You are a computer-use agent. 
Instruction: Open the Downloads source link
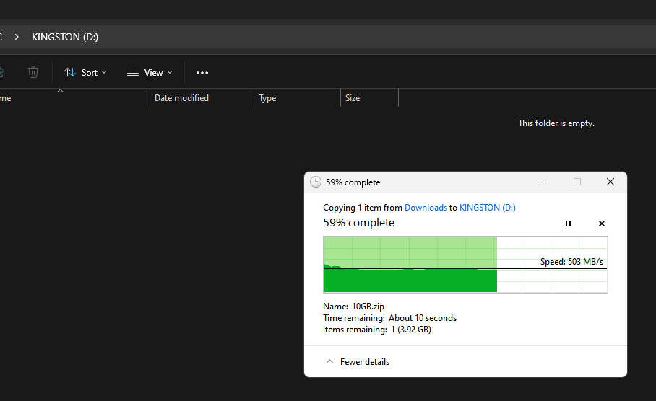point(426,208)
